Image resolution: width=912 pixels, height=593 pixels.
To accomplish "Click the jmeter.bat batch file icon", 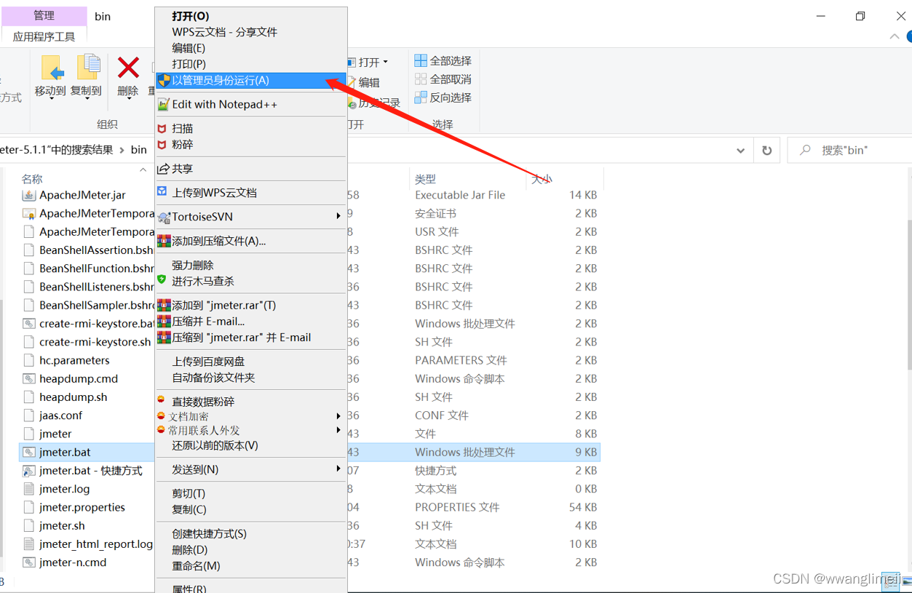I will 29,452.
